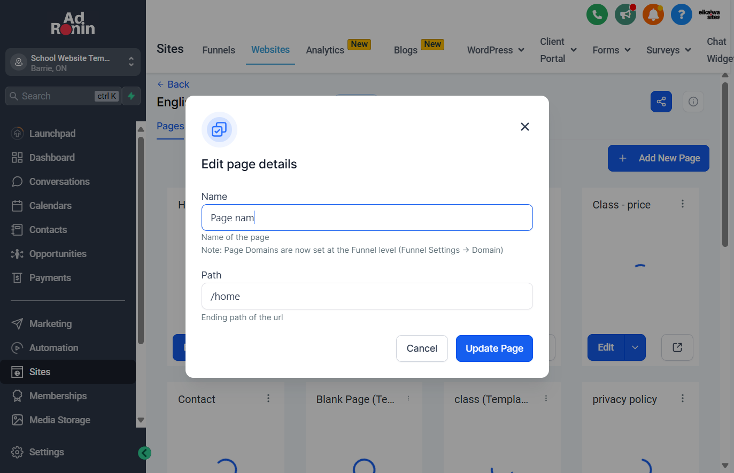Click the green lightning quick actions icon
This screenshot has height=473, width=734.
[x=132, y=96]
